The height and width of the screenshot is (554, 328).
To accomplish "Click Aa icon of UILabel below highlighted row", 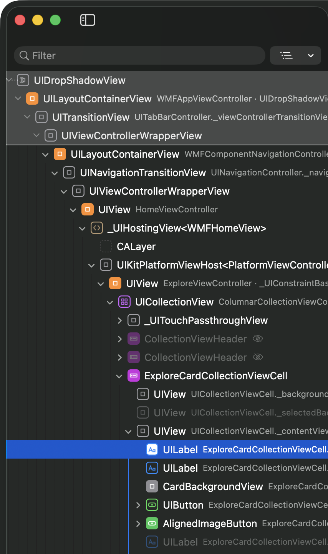I will pos(152,468).
